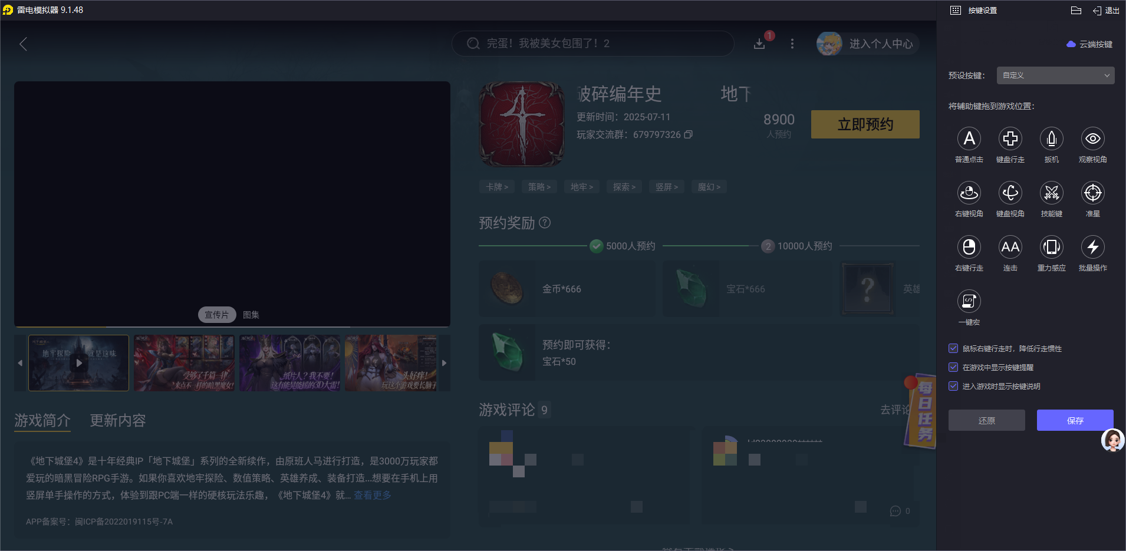Select the 键盘行走 walking control icon
The height and width of the screenshot is (551, 1126).
(1010, 139)
